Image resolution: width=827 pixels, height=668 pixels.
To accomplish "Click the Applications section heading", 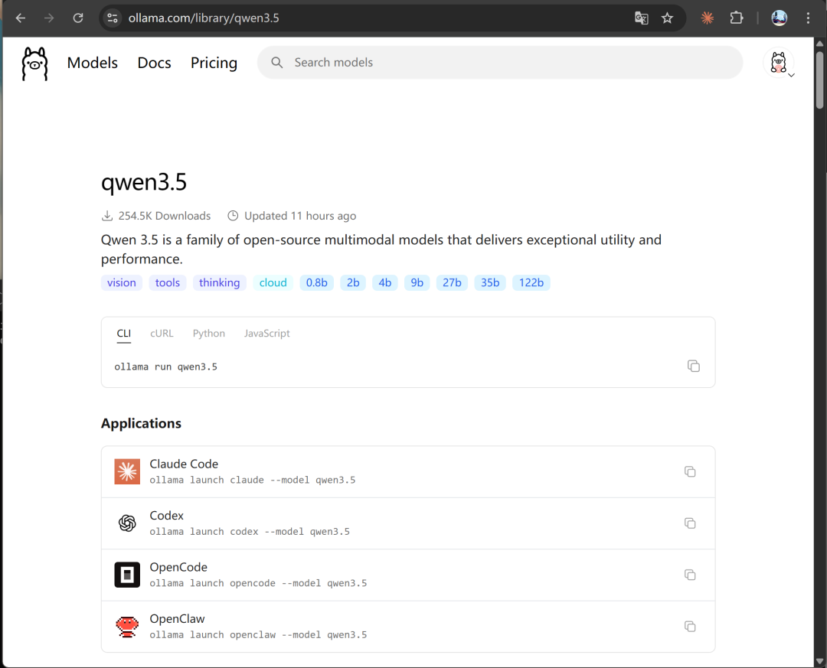I will (141, 423).
